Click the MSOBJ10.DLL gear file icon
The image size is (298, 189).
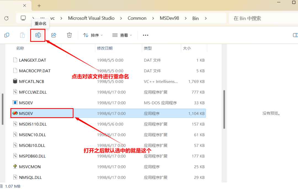click(15, 145)
